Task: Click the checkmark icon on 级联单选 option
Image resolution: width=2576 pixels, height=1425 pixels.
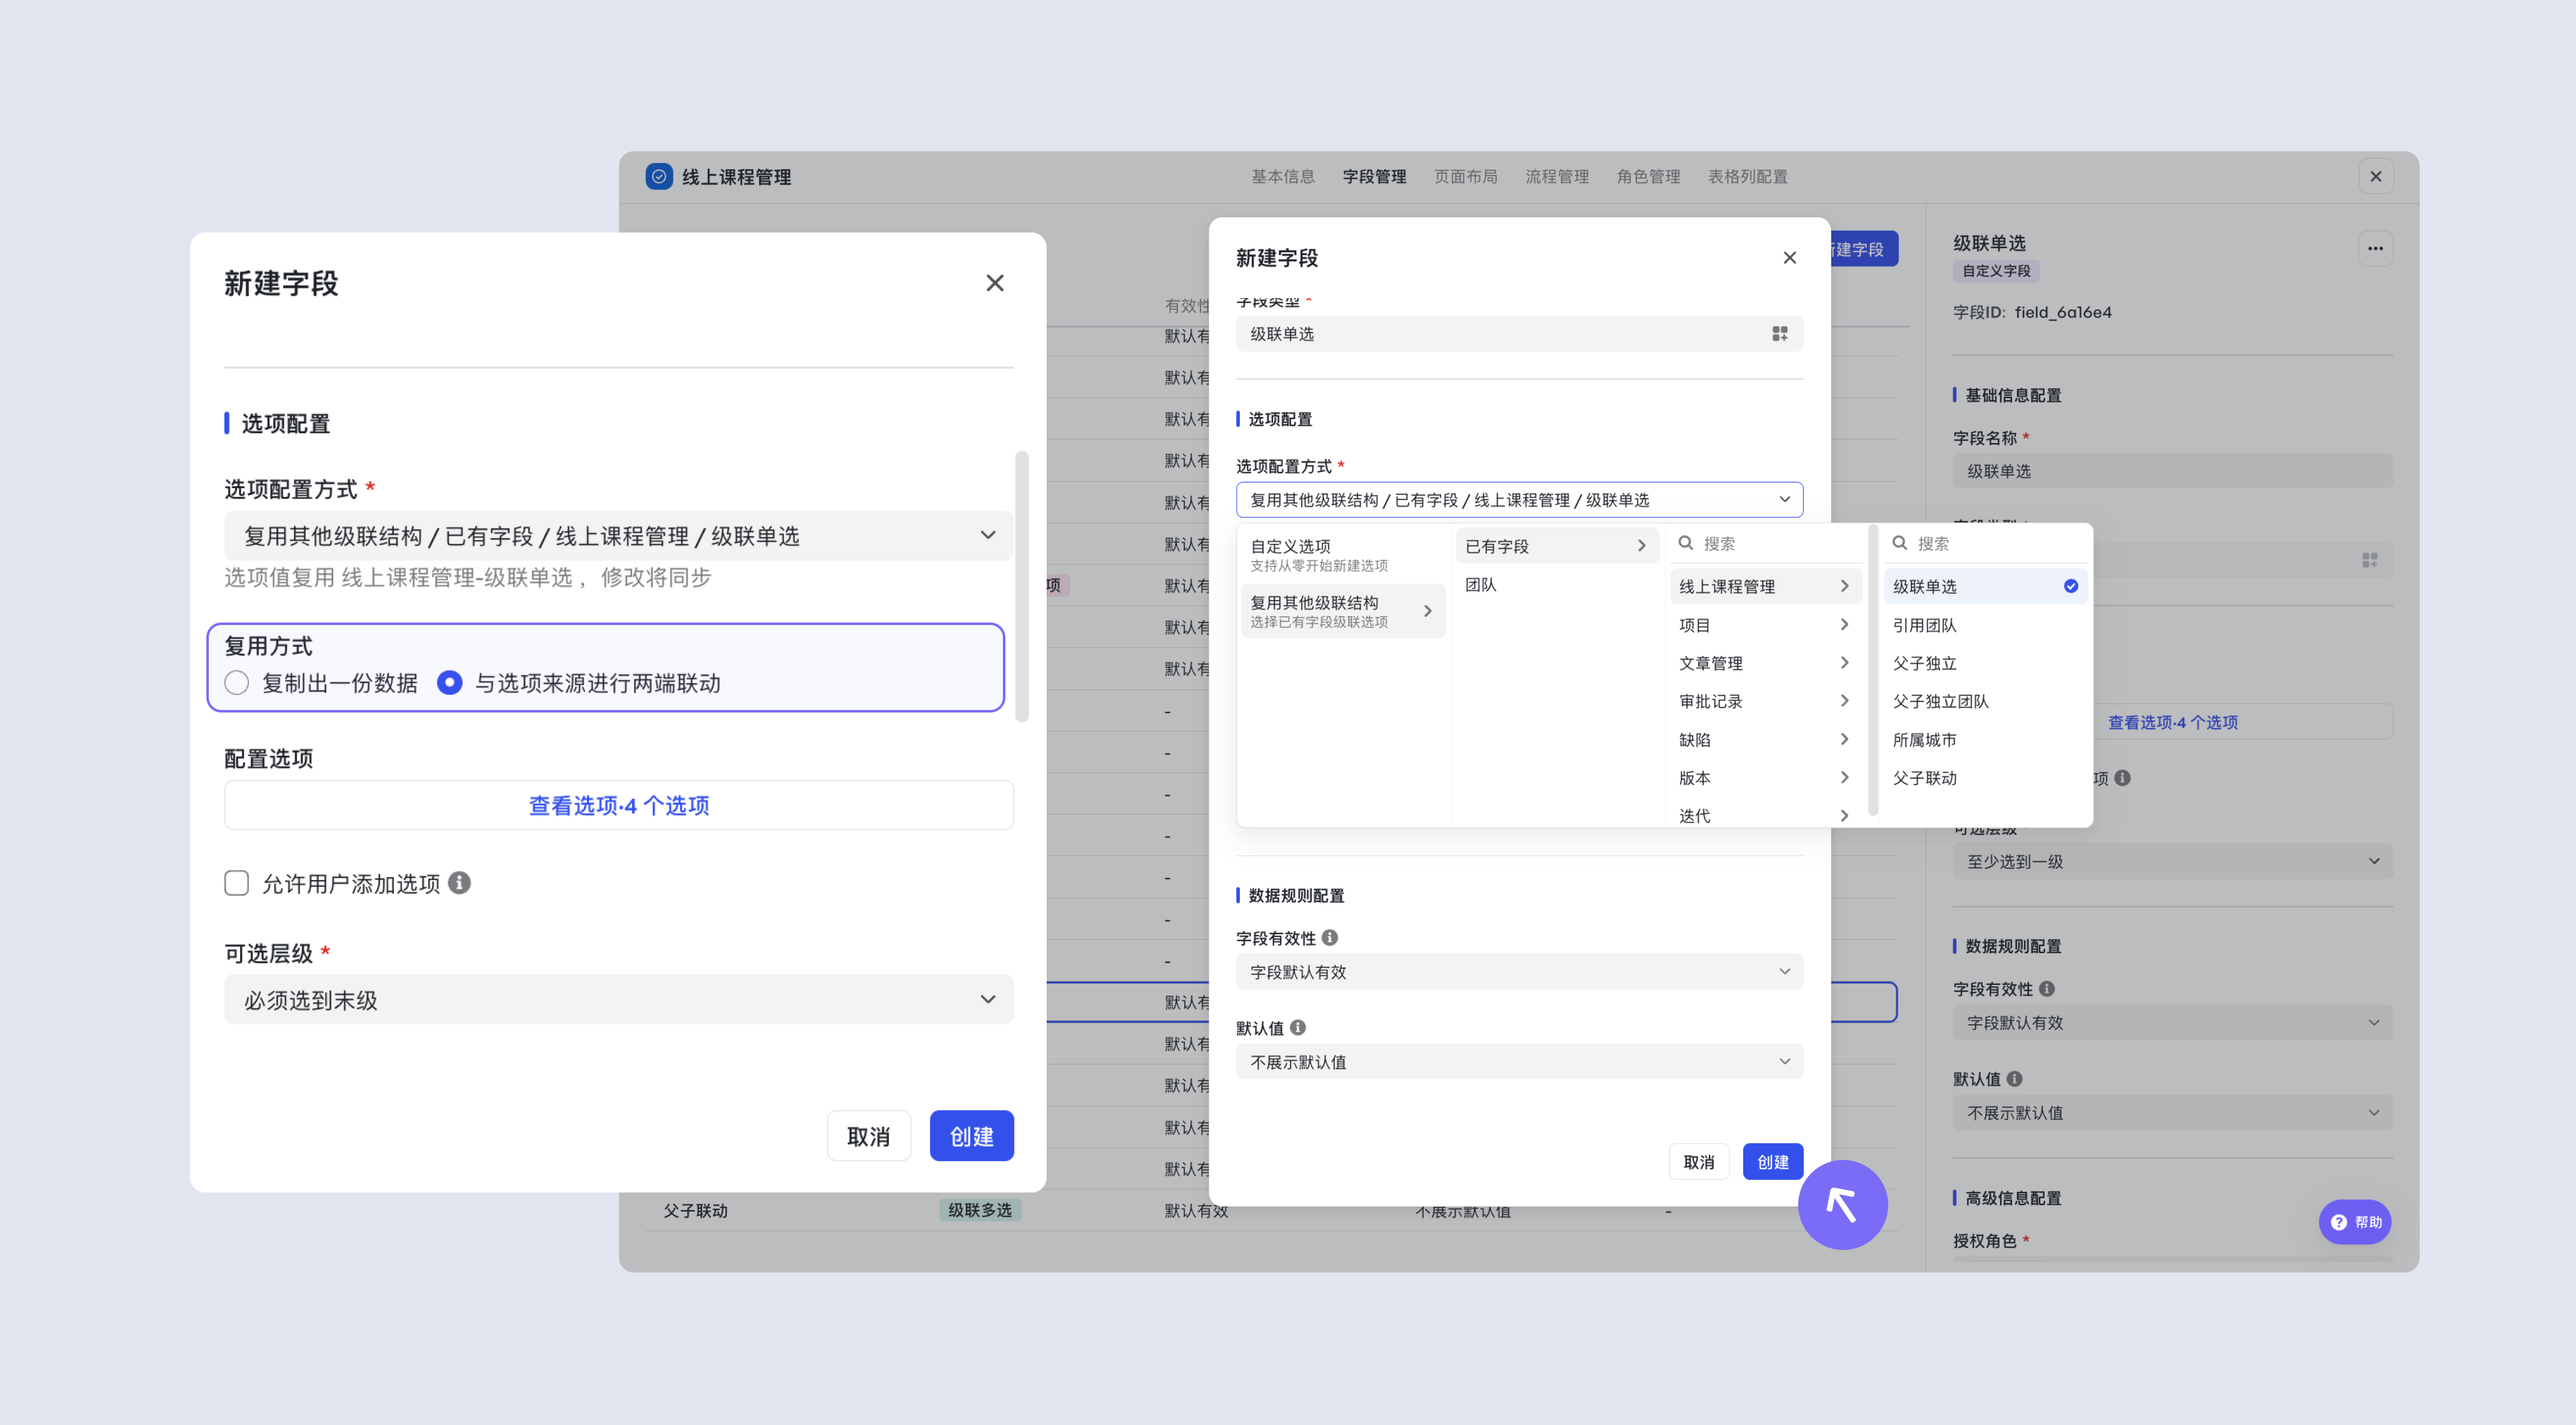Action: pyautogui.click(x=2071, y=587)
